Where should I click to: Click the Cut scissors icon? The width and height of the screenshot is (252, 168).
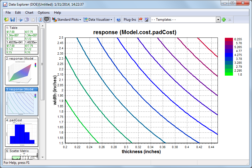[20, 20]
